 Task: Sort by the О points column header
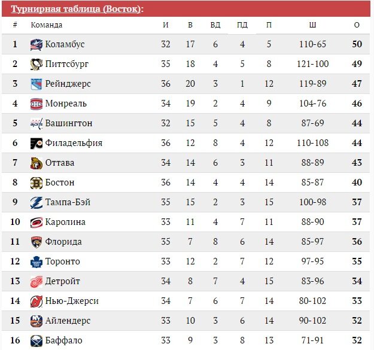point(357,25)
